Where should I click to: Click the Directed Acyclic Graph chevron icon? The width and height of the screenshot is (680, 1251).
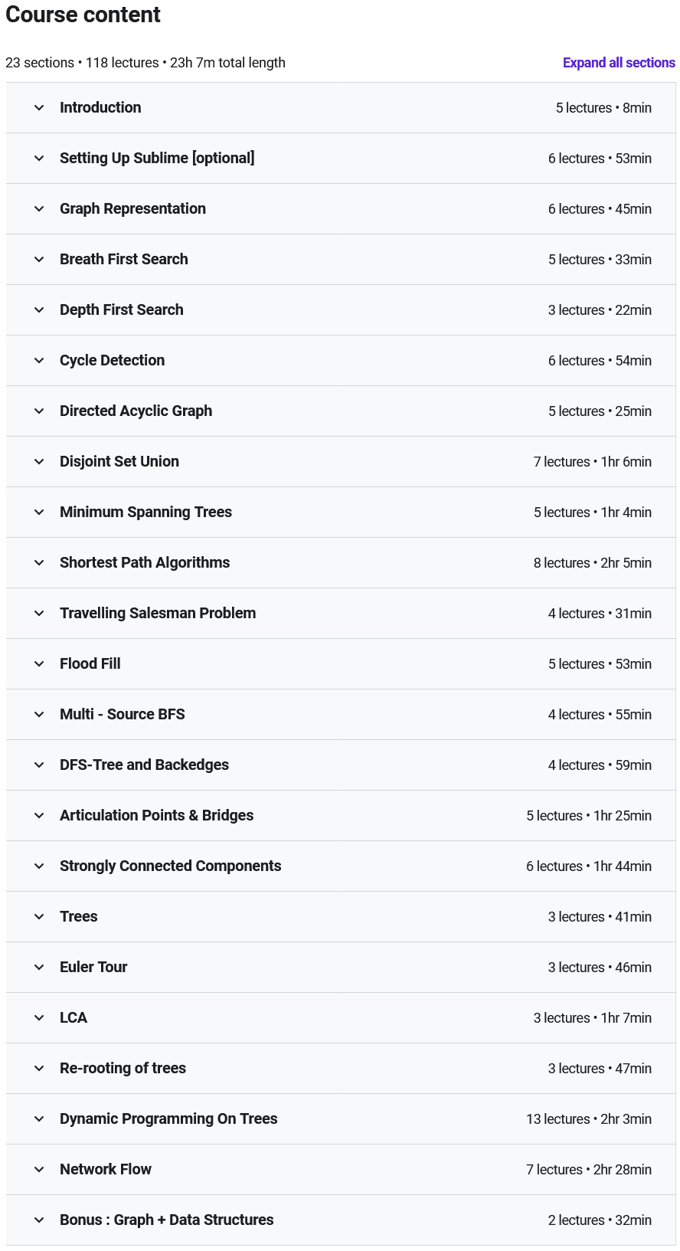(x=39, y=411)
